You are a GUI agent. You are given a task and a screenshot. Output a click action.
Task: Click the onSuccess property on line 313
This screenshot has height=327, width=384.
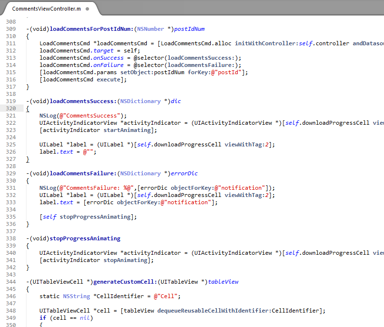click(x=108, y=58)
